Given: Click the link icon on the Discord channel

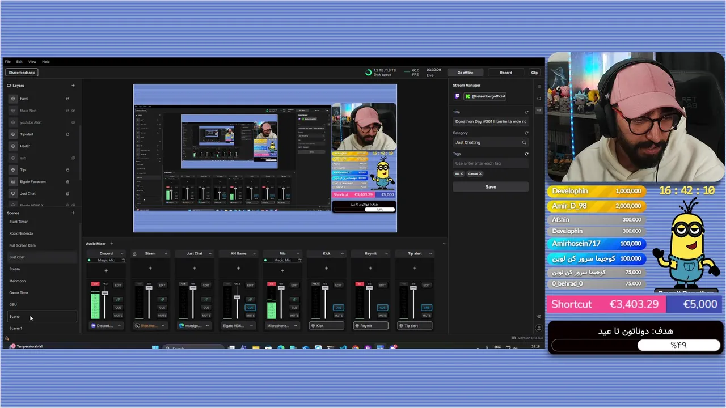Looking at the screenshot, I should [118, 299].
